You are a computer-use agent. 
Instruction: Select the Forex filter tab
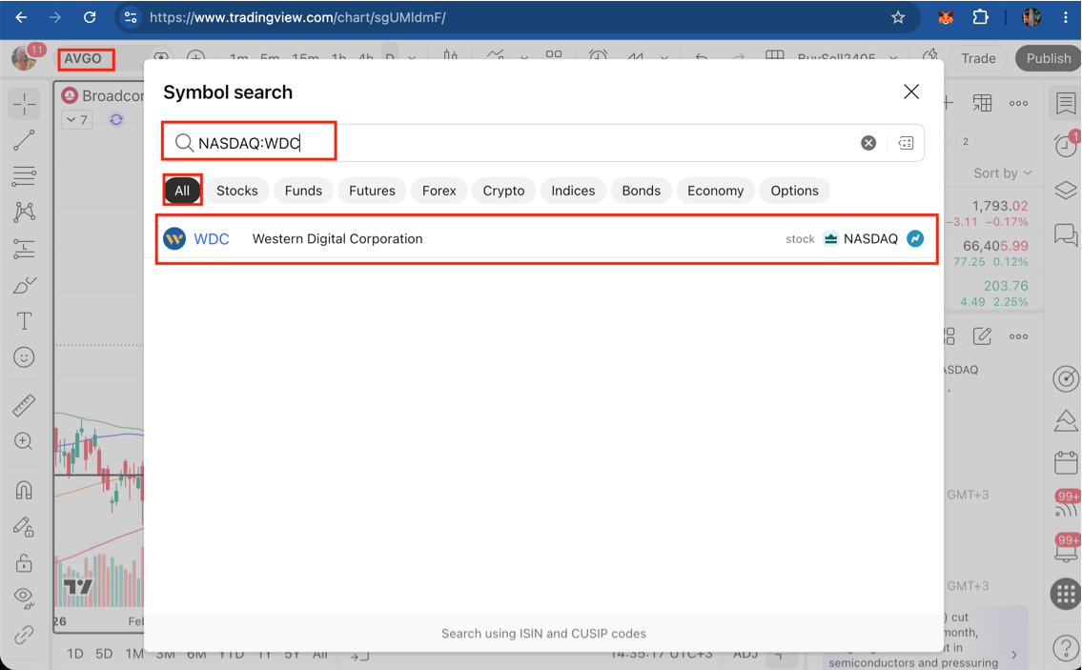tap(439, 191)
